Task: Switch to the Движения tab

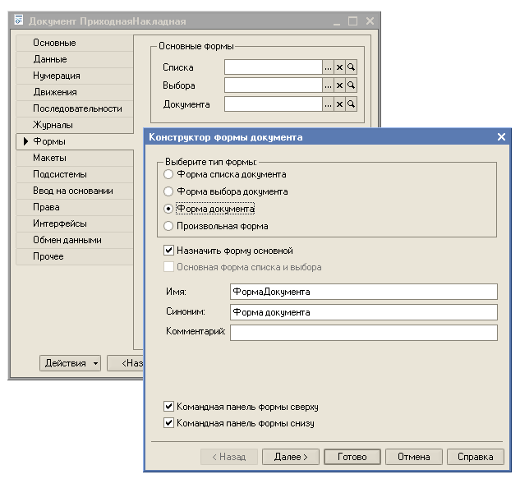Action: pos(75,92)
